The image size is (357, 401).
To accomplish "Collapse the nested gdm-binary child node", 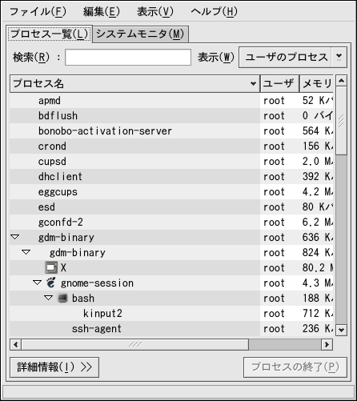I will (26, 252).
